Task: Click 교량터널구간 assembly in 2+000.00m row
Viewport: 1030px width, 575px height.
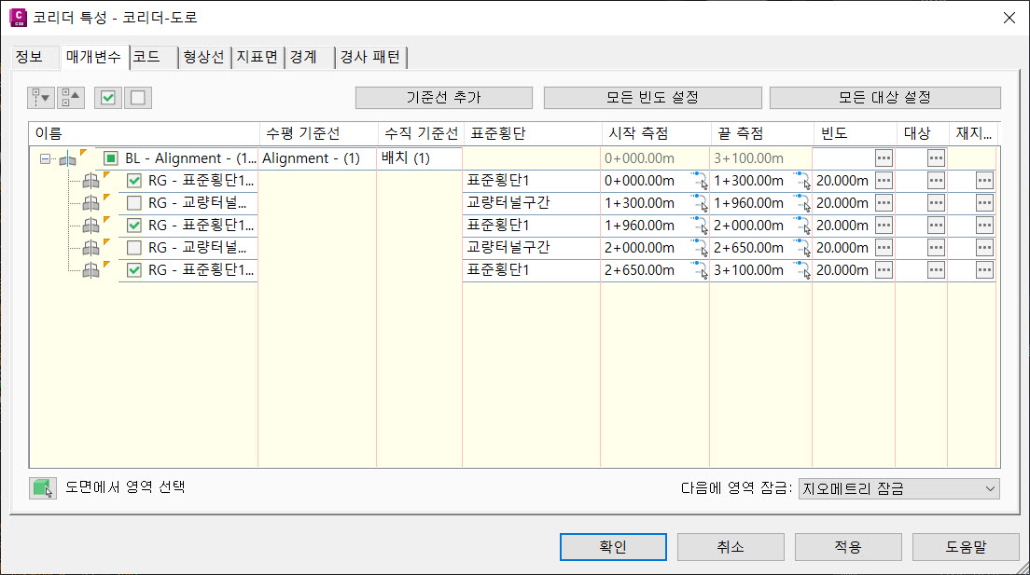Action: pyautogui.click(x=531, y=248)
